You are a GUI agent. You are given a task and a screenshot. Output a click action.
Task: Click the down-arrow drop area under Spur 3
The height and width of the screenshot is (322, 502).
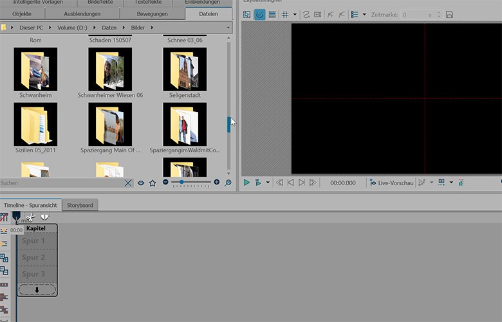[37, 289]
